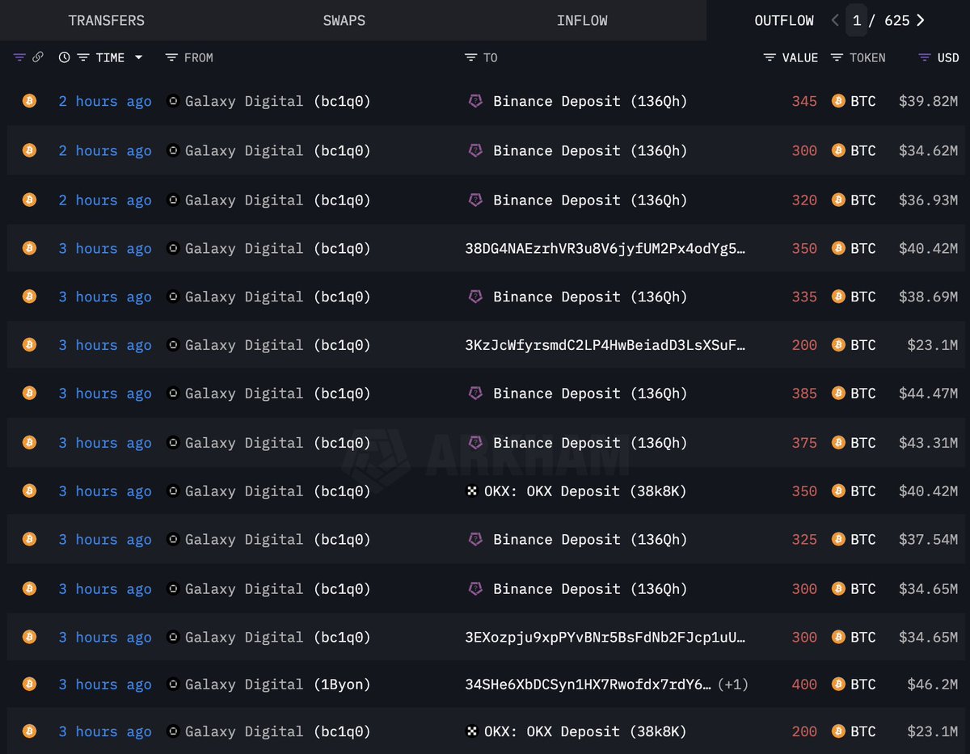Viewport: 970px width, 754px height.
Task: Click the $39.82M USD amount
Action: 929,101
